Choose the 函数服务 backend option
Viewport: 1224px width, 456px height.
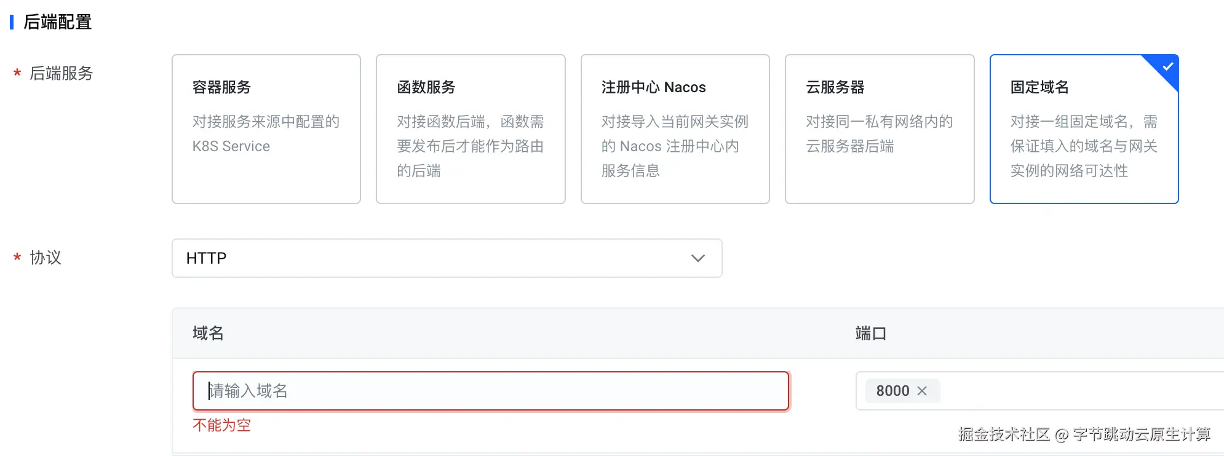(470, 128)
